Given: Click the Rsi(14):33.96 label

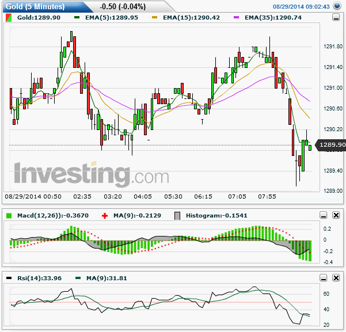Looking at the screenshot, I should 40,278.
